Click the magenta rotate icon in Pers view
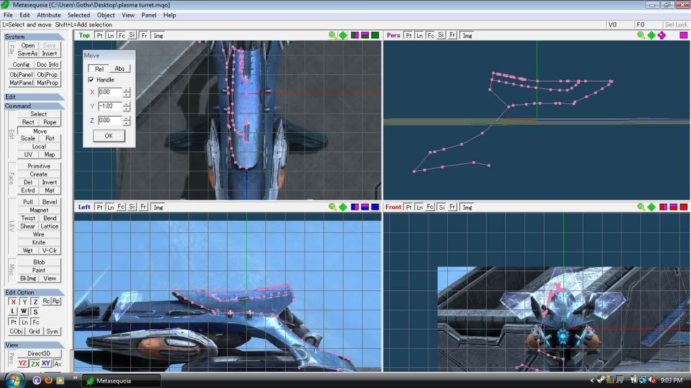The image size is (691, 388). coord(662,35)
